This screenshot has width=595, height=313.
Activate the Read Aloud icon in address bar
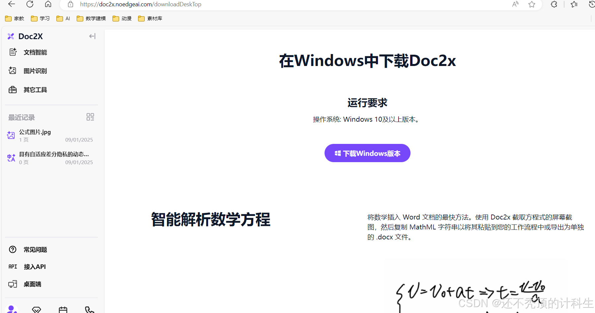(x=515, y=4)
